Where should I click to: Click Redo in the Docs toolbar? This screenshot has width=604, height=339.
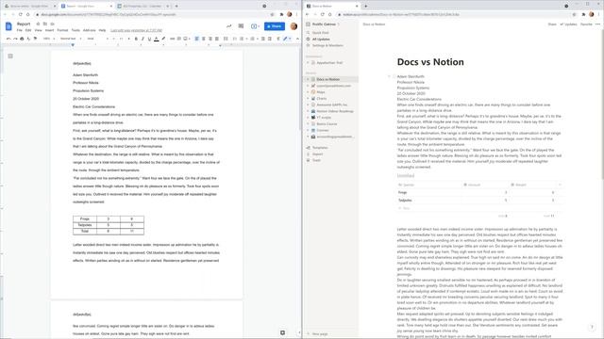[15, 39]
